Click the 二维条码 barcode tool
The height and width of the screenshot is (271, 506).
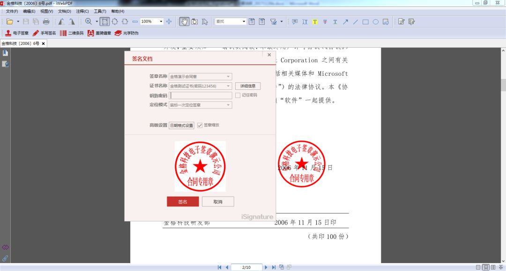pos(72,33)
